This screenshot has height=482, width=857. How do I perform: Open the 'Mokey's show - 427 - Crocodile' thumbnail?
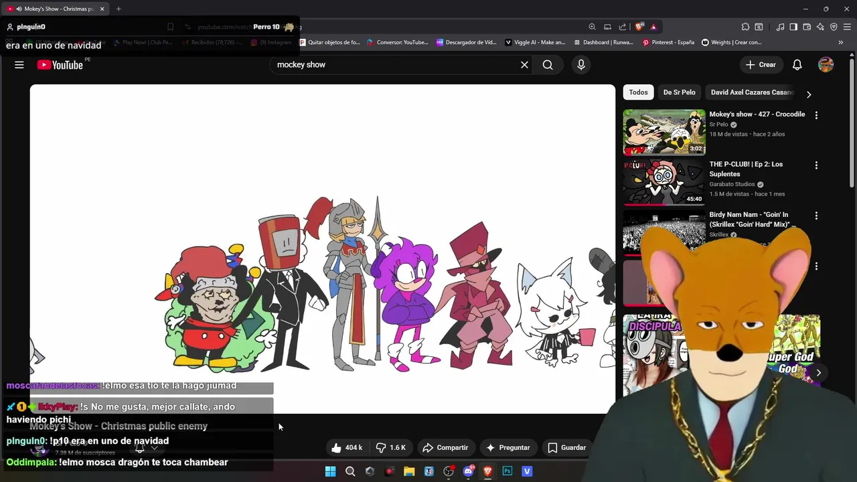(x=664, y=133)
